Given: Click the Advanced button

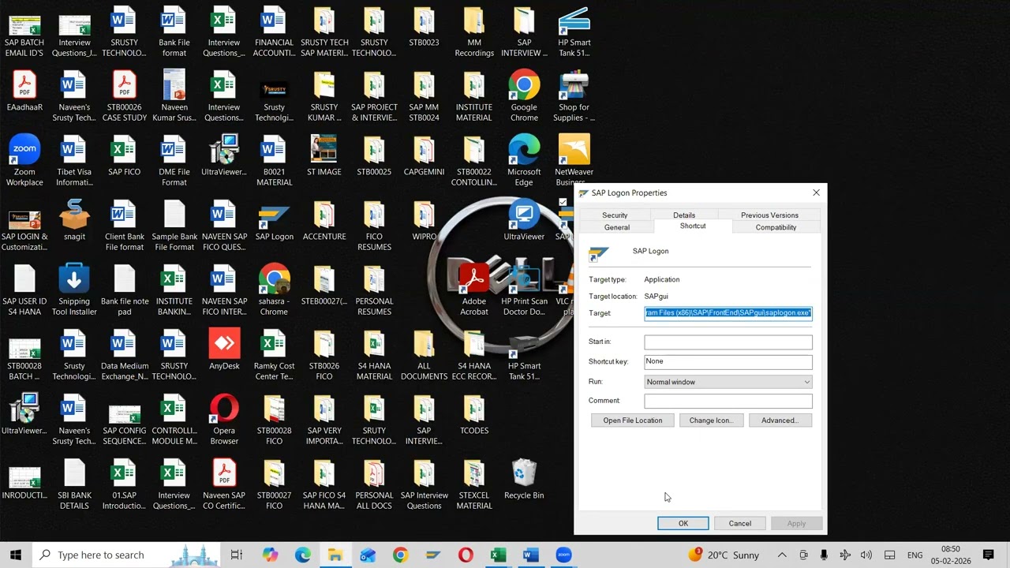Looking at the screenshot, I should point(780,420).
